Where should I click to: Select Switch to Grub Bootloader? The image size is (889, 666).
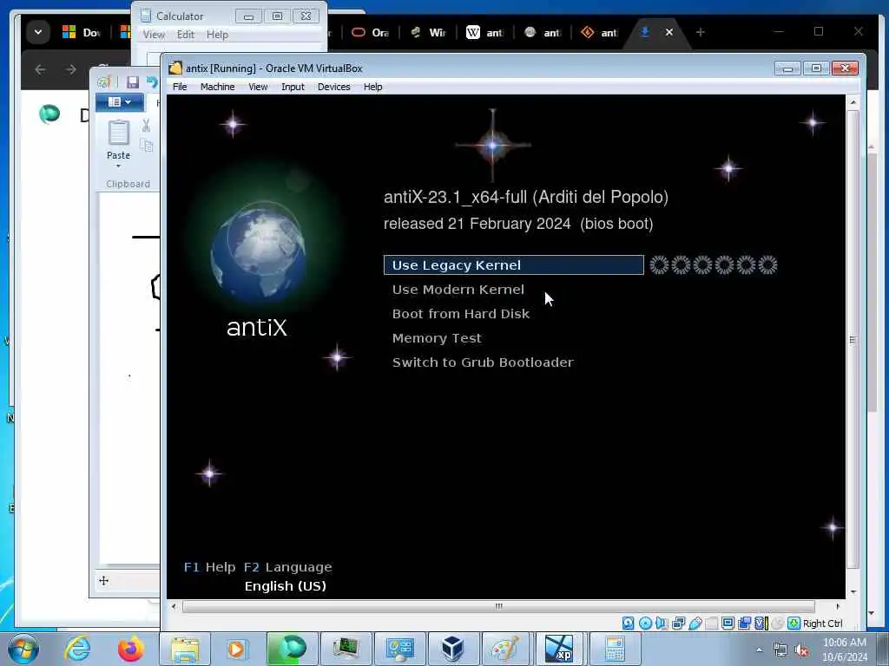pyautogui.click(x=483, y=362)
